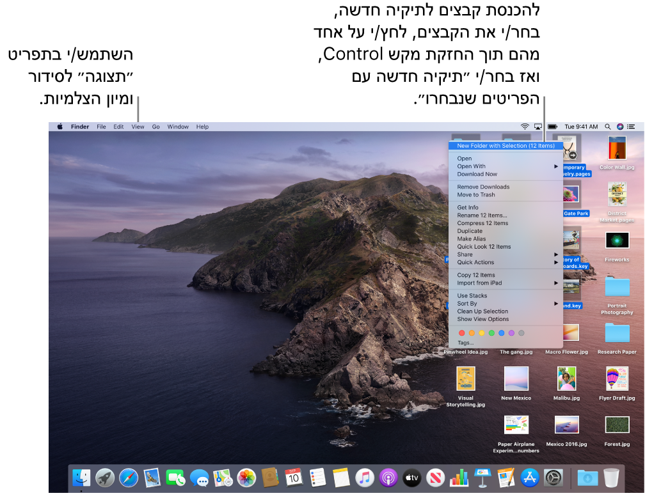Select Clean Up Selection
The height and width of the screenshot is (493, 645).
[506, 311]
